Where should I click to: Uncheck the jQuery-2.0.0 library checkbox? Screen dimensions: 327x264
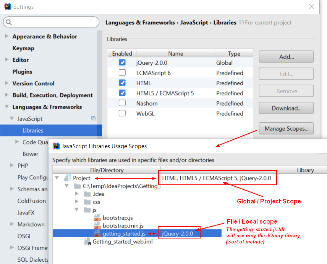pos(122,63)
